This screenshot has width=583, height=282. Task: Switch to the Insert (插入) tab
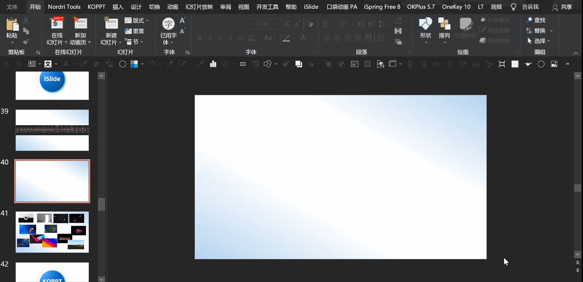tap(118, 7)
